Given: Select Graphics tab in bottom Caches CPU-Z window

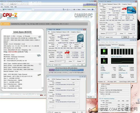Looking at the screenshot, I should click(x=73, y=79).
